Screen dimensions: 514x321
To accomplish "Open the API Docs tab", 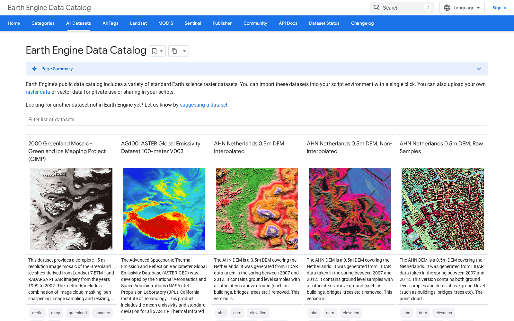I will point(288,23).
